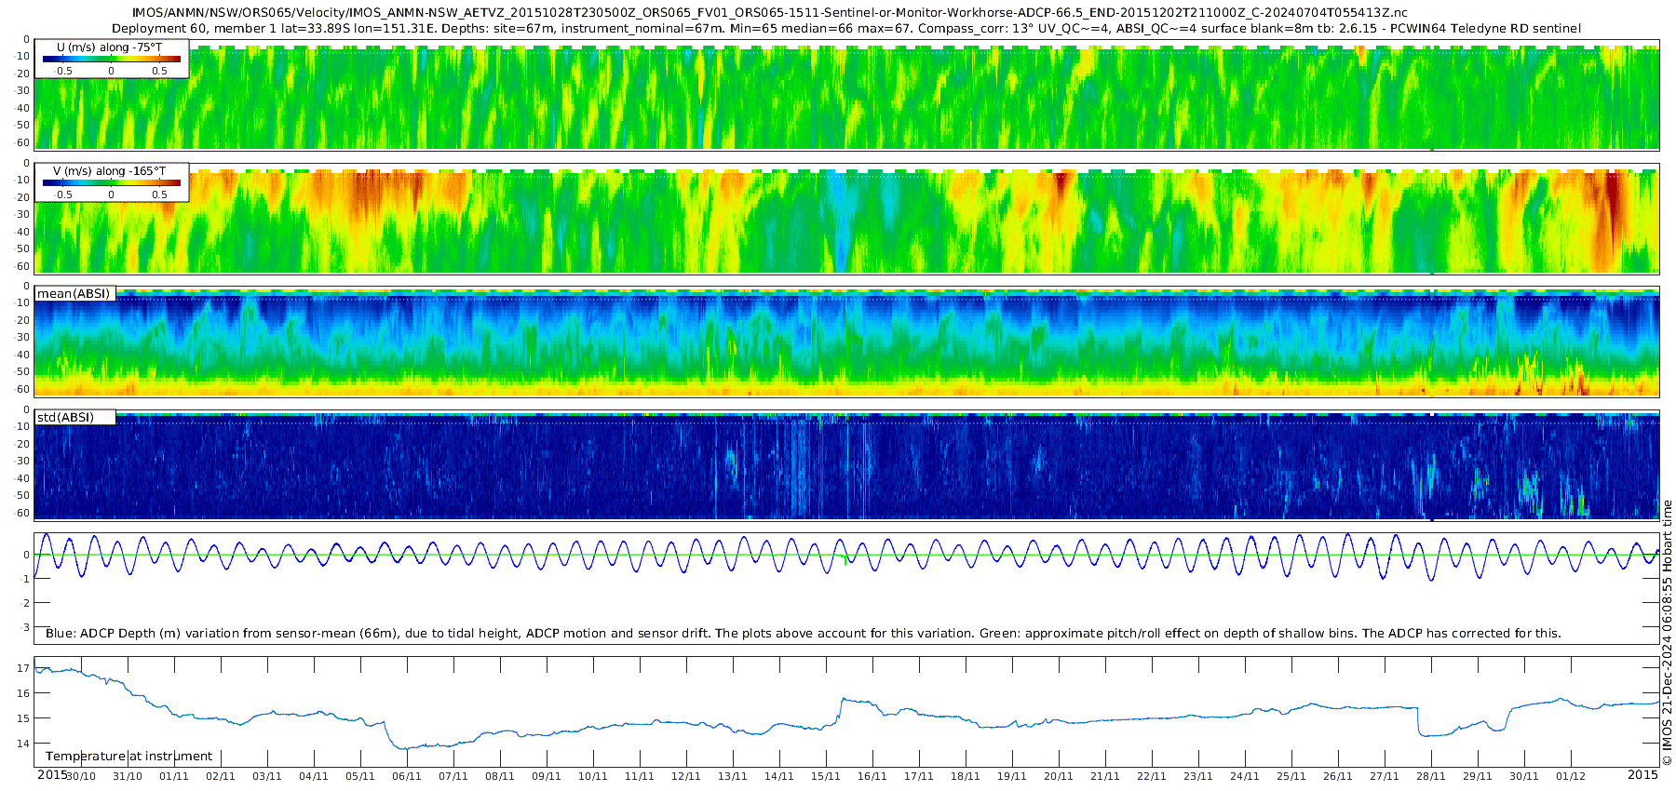This screenshot has width=1676, height=791.
Task: Click the V velocity colorbar legend
Action: (112, 182)
